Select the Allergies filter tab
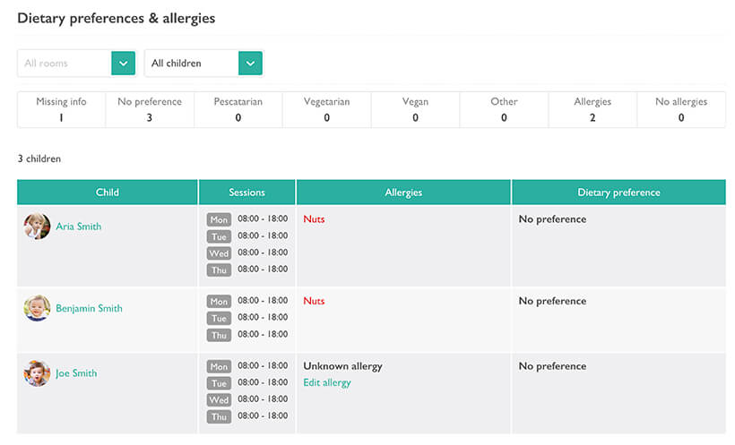735x445 pixels. coord(592,109)
